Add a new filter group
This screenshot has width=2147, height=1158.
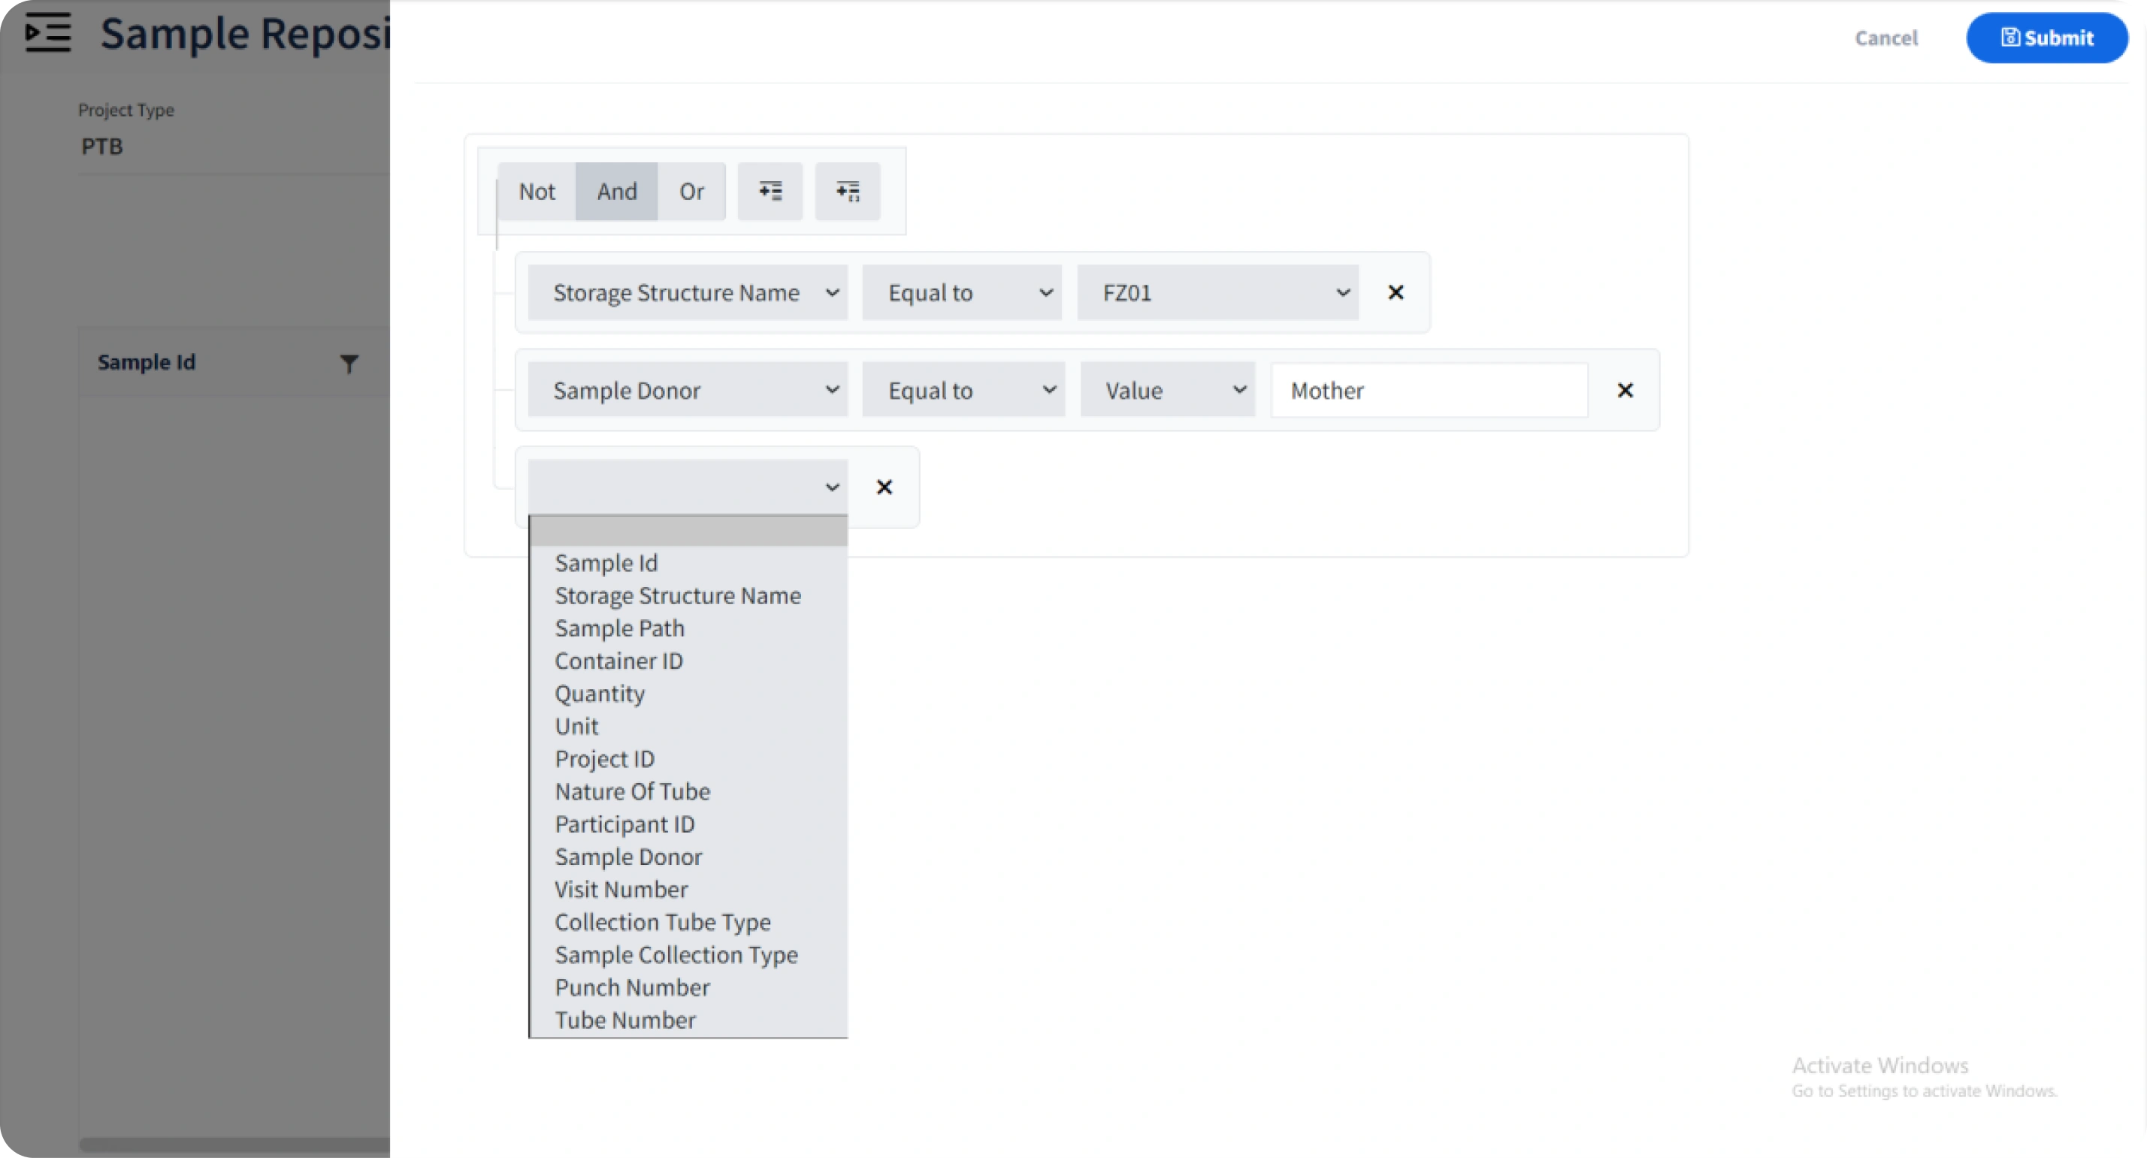pyautogui.click(x=848, y=192)
